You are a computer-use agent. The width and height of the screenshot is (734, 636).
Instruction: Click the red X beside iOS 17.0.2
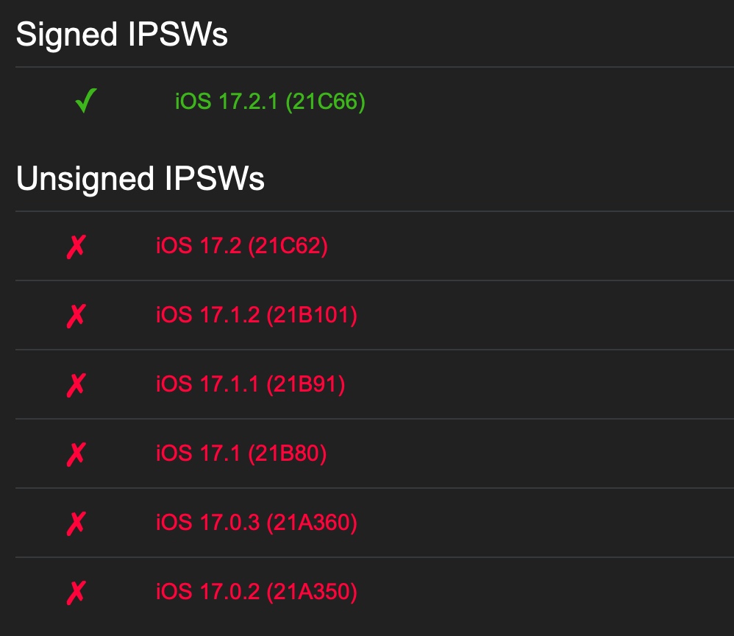point(76,592)
